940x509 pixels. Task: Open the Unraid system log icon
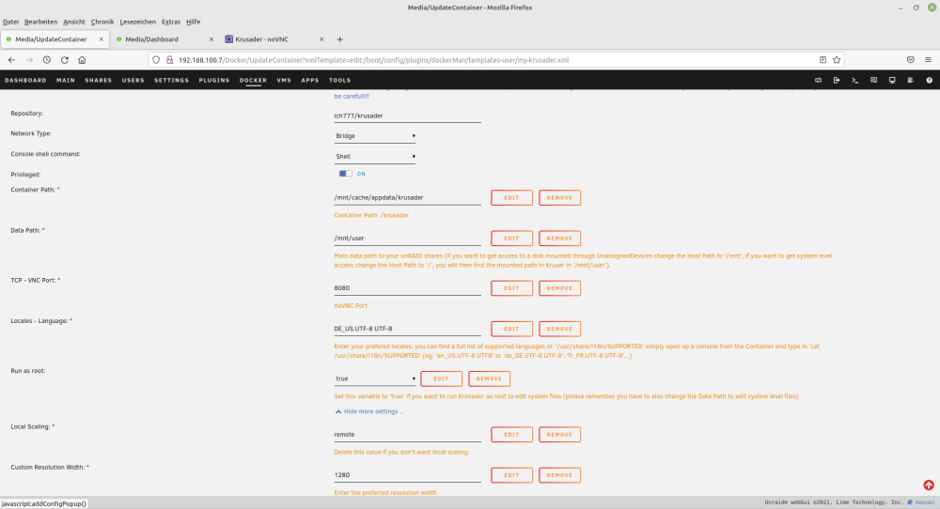910,80
